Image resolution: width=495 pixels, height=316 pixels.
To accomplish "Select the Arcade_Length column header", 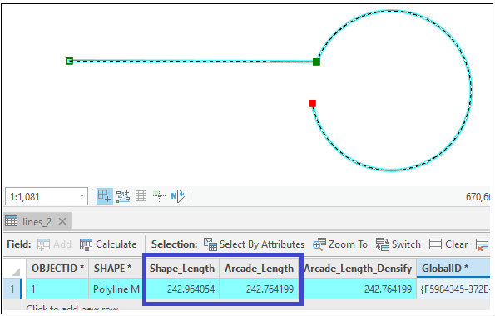I will pyautogui.click(x=259, y=269).
